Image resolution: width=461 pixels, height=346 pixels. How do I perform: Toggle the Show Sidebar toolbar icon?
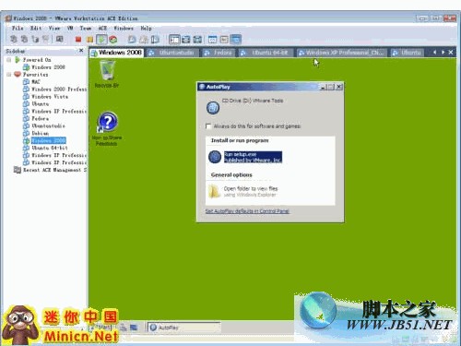click(174, 40)
